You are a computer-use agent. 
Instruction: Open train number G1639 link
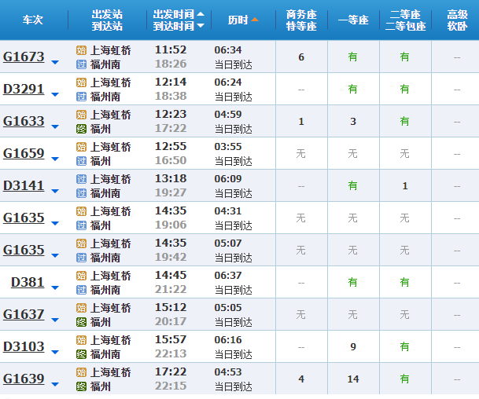point(24,379)
